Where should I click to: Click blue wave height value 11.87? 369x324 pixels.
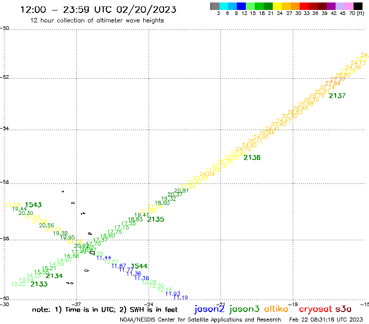pos(119,266)
